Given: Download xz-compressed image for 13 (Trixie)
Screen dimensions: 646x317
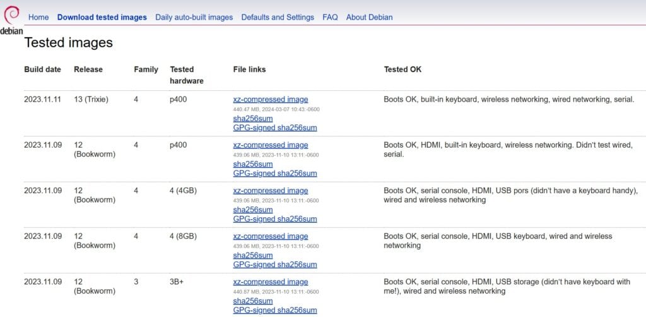Looking at the screenshot, I should click(x=270, y=99).
